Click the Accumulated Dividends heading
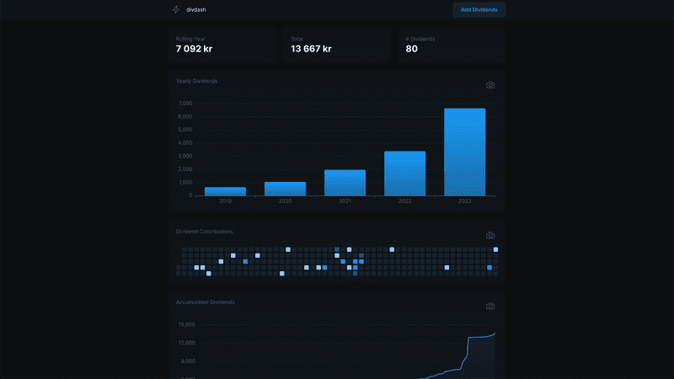 (x=205, y=302)
